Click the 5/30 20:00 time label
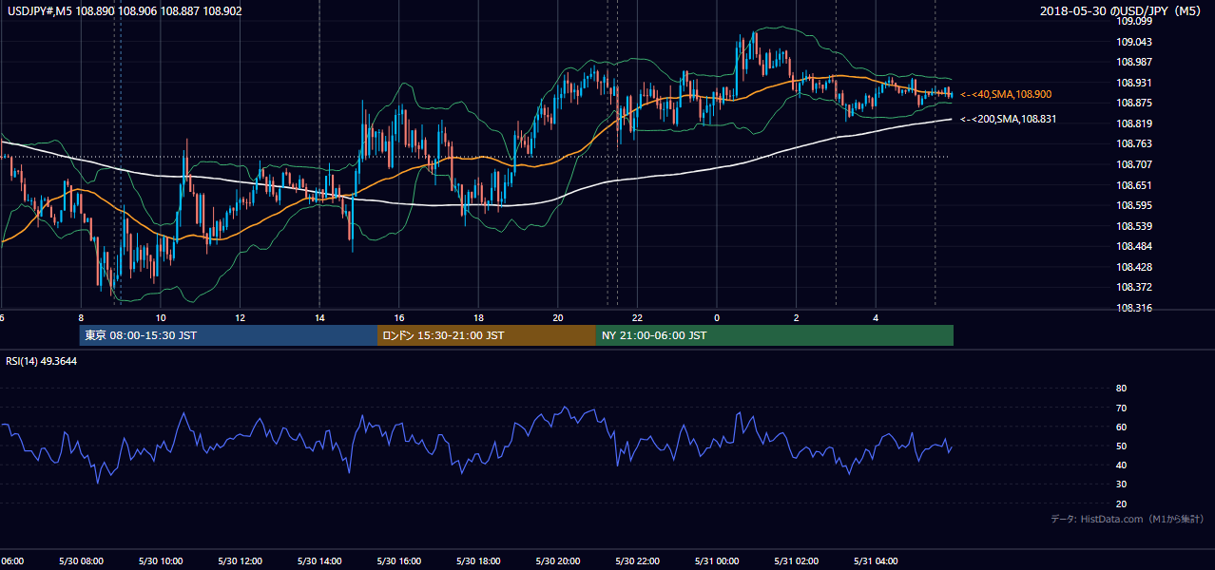The height and width of the screenshot is (570, 1215). click(558, 561)
